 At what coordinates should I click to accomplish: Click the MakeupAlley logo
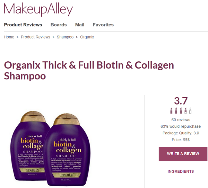[x=38, y=9]
